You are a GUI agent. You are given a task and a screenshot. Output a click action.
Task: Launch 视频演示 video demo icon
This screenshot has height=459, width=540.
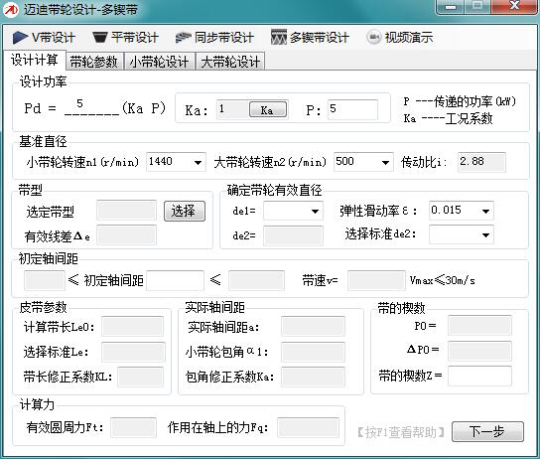pos(373,37)
